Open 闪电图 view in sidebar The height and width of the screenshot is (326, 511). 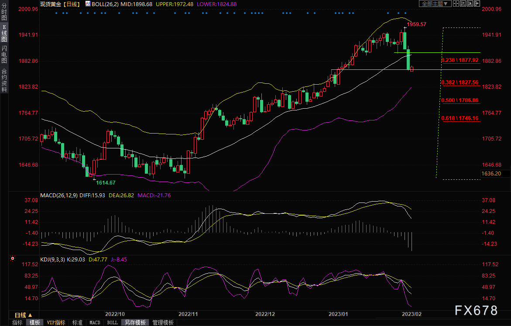pyautogui.click(x=4, y=55)
